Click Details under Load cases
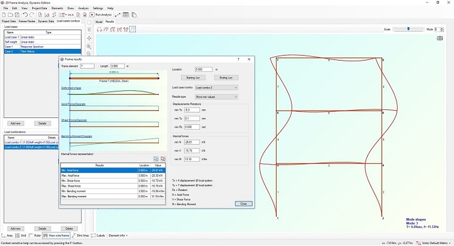This screenshot has height=246, width=454. coord(42,124)
